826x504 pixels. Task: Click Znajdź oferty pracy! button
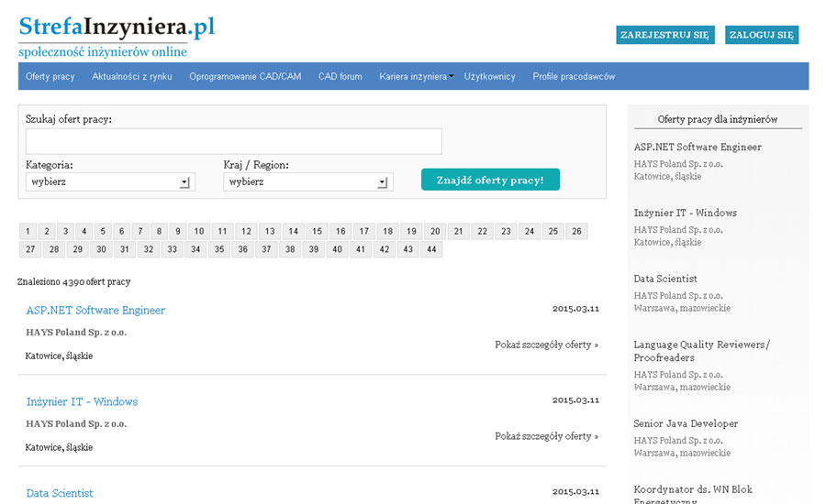490,180
